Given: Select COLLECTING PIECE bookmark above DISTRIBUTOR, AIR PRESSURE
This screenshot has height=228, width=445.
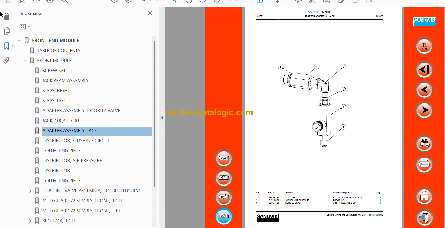Looking at the screenshot, I should (x=61, y=151).
